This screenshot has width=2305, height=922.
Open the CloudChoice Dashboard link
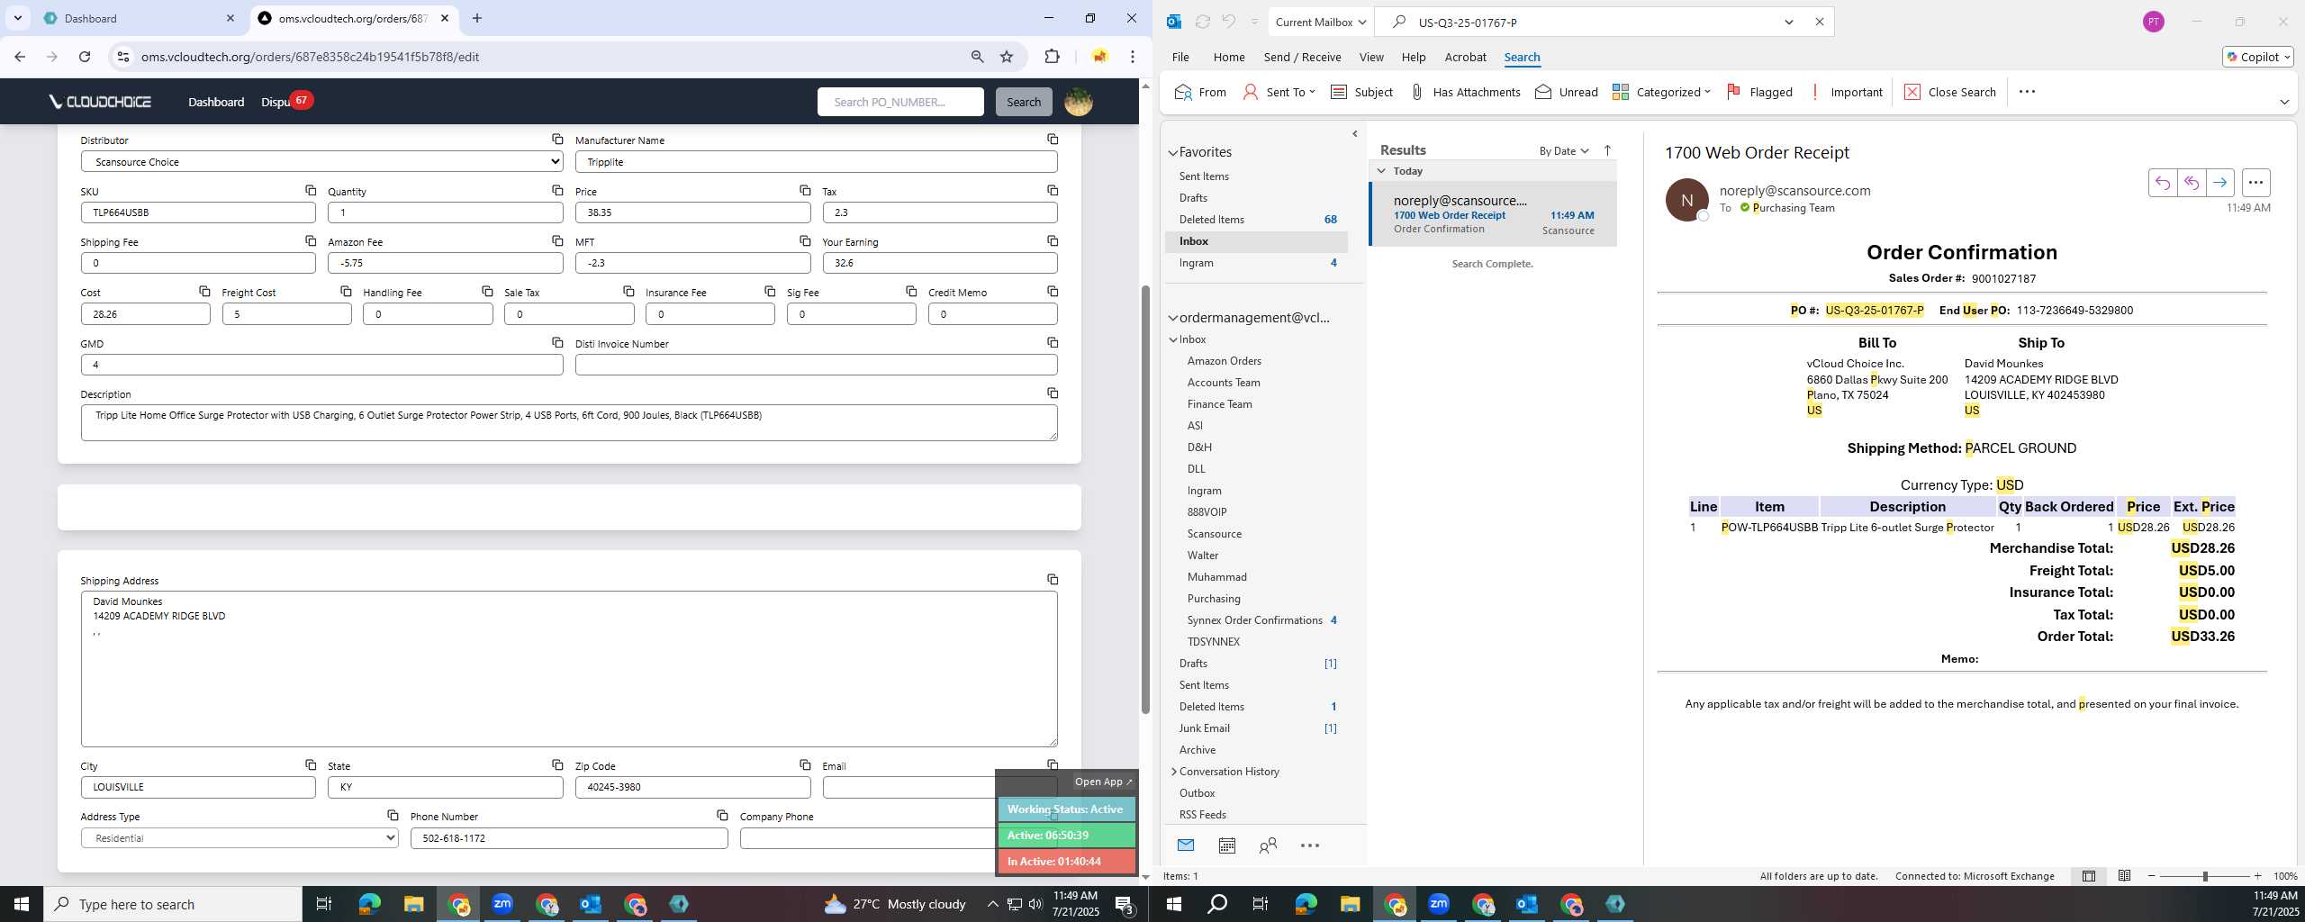coord(216,102)
